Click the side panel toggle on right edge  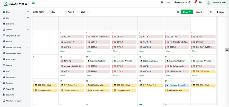[227, 50]
